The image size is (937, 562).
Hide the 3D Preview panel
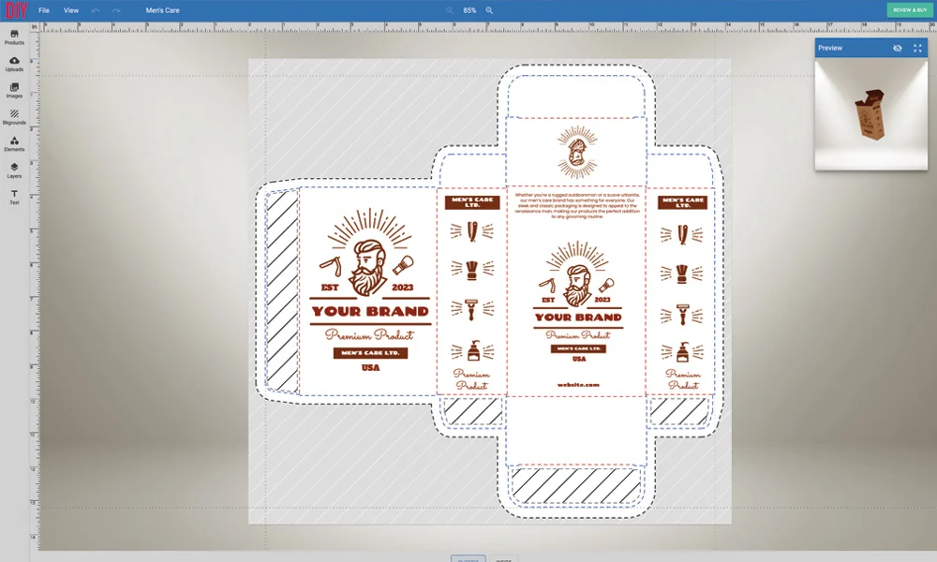[x=897, y=48]
